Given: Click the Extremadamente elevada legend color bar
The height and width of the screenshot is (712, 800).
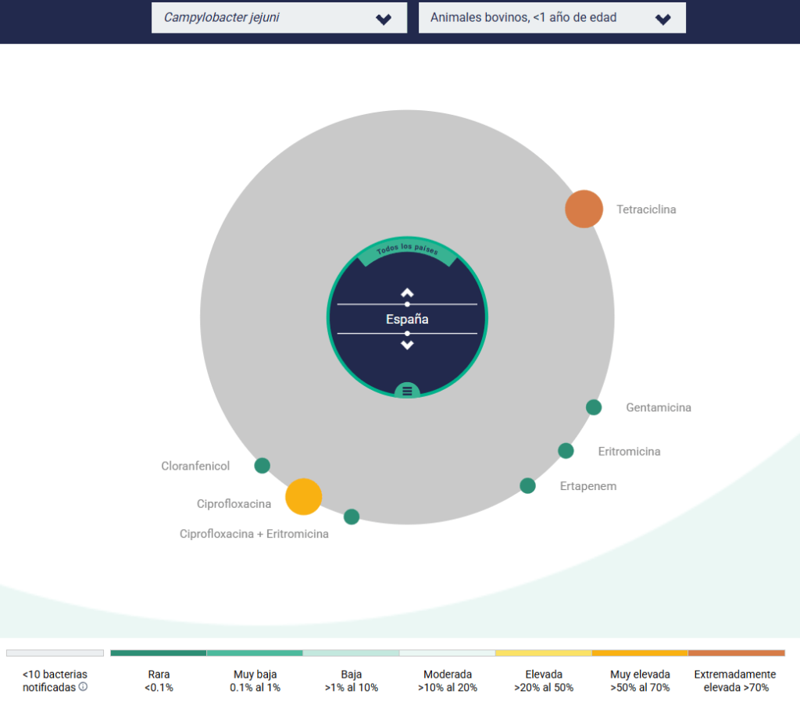Looking at the screenshot, I should (736, 653).
